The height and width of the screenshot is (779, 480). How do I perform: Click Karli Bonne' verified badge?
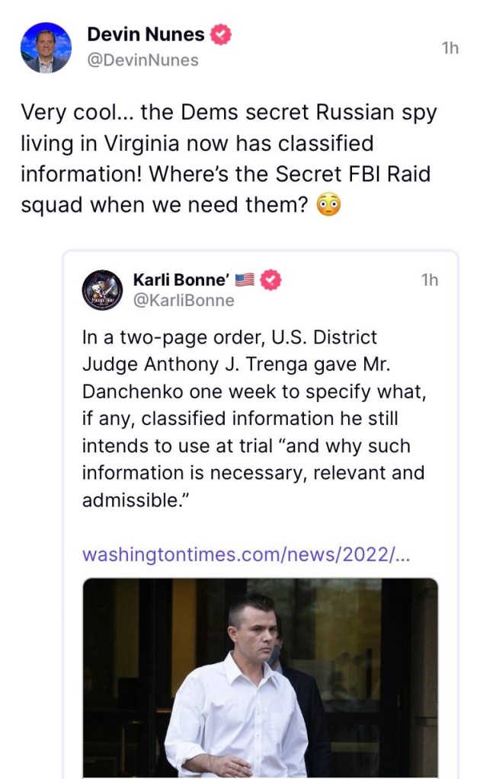[270, 280]
